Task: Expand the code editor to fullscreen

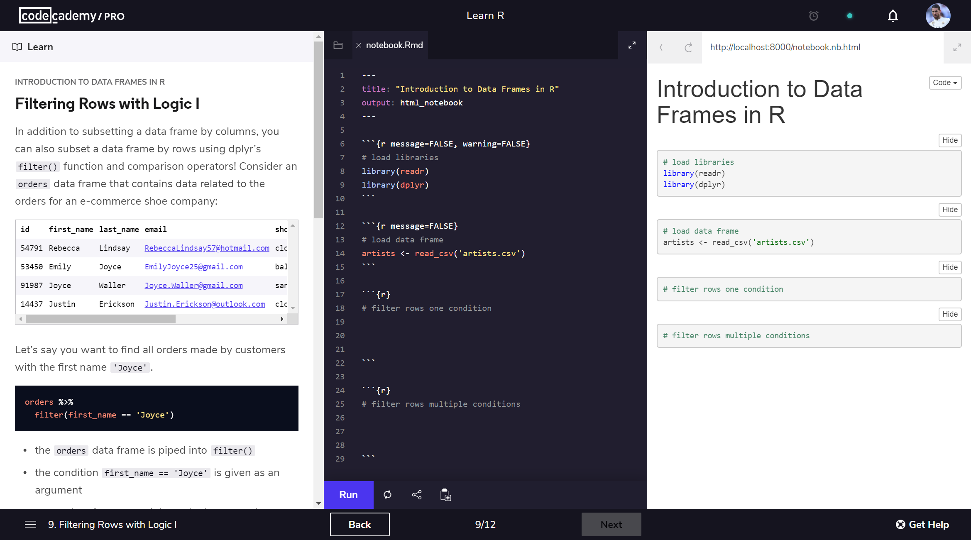Action: 632,45
